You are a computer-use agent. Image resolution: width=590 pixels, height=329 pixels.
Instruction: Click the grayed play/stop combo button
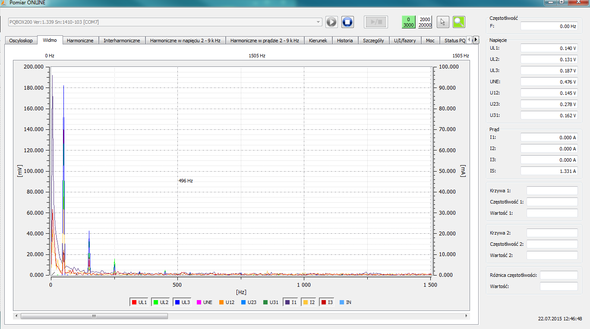[x=376, y=22]
